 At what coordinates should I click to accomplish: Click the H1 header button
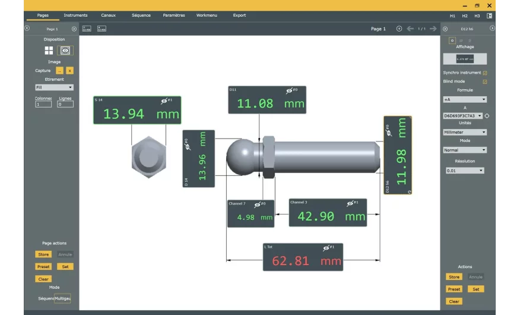pyautogui.click(x=452, y=16)
